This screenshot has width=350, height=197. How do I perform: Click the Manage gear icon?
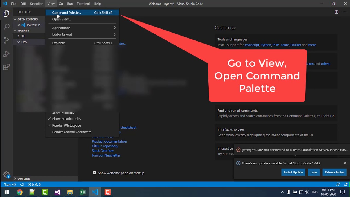click(6, 174)
